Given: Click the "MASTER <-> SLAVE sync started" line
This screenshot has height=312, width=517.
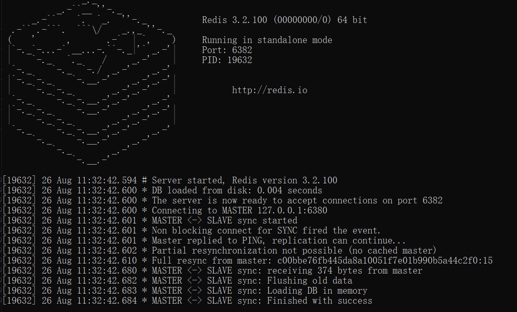Looking at the screenshot, I should 224,221.
